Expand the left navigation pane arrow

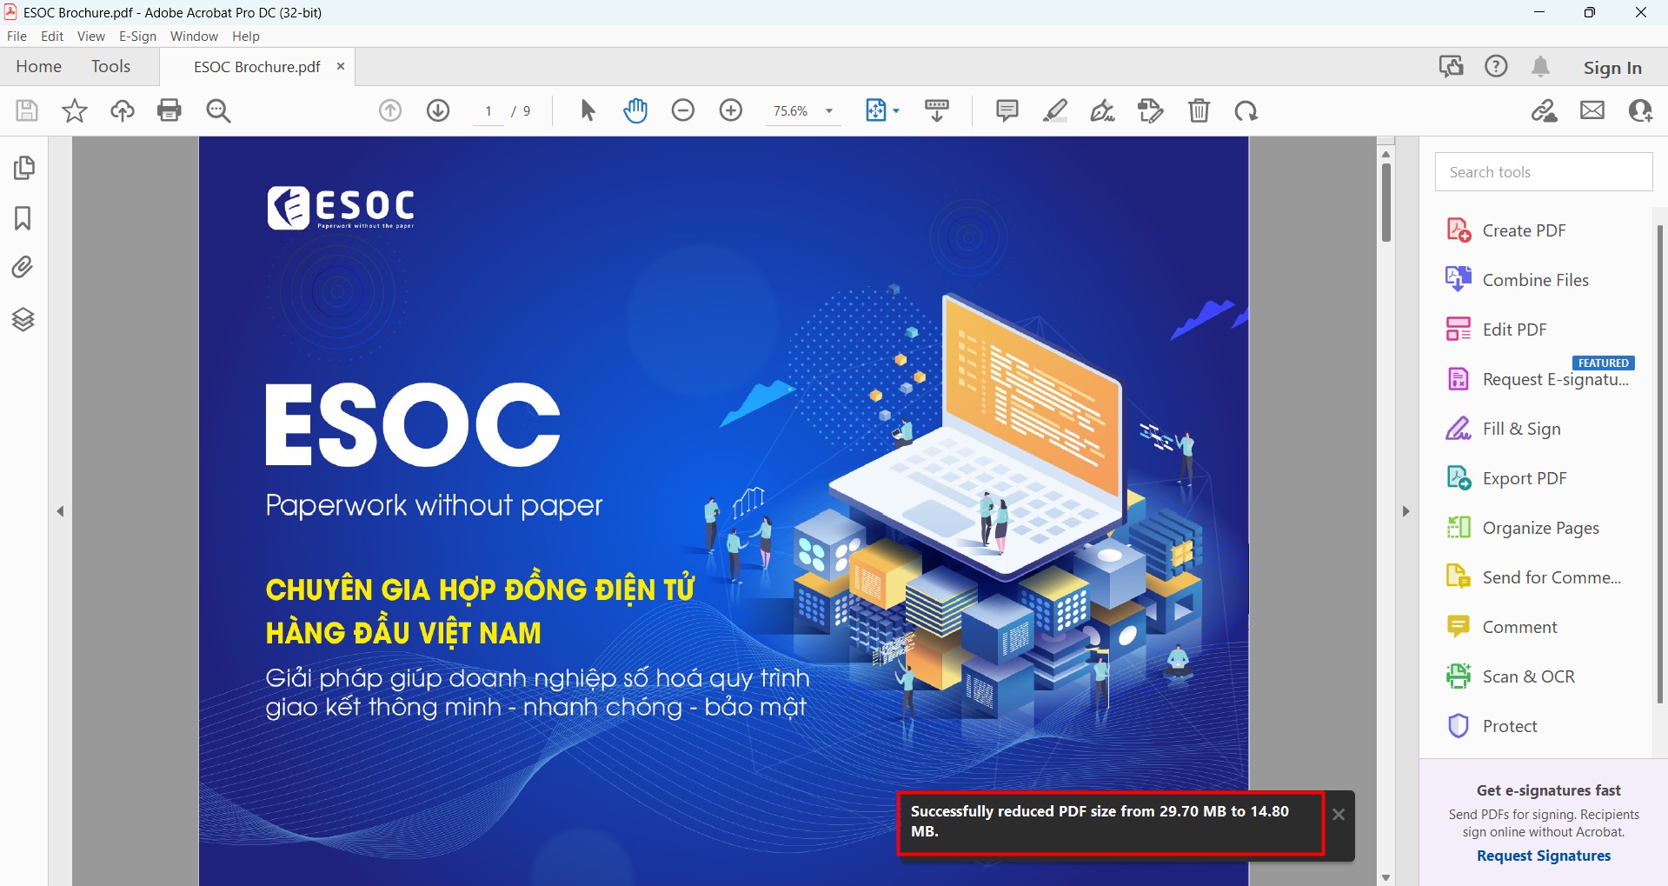[60, 511]
